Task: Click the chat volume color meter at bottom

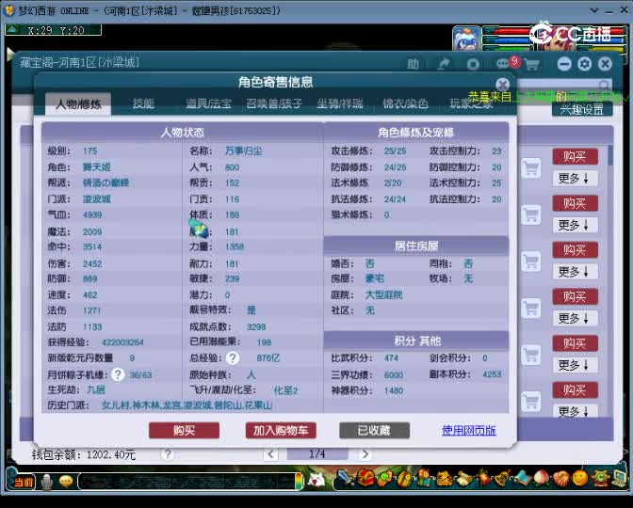Action: point(299,482)
